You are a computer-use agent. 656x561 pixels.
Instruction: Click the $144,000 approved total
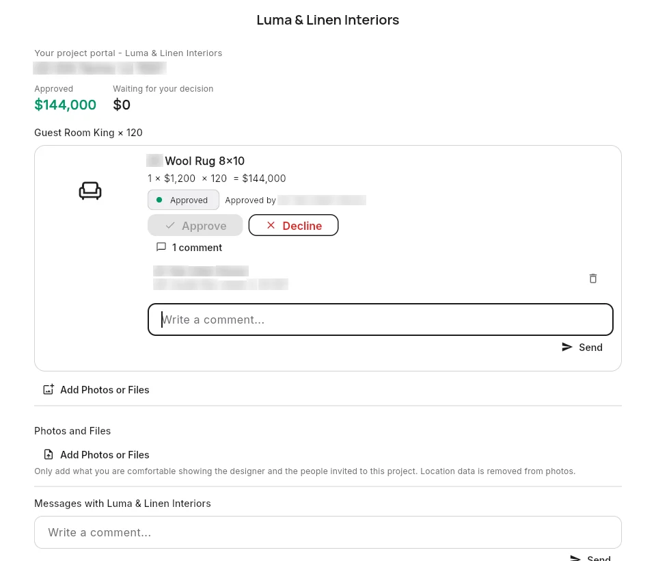click(66, 104)
